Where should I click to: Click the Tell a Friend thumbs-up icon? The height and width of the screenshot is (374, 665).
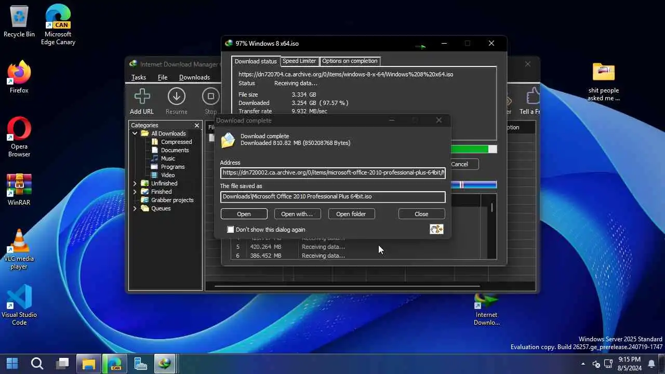533,97
